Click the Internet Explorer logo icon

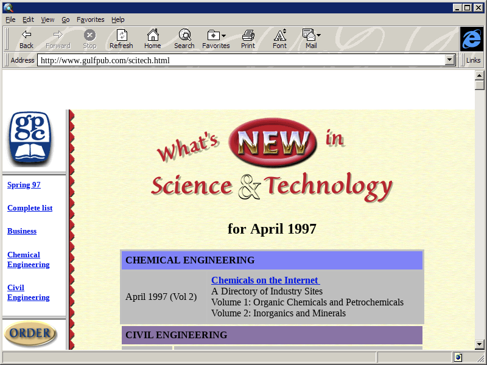(471, 39)
